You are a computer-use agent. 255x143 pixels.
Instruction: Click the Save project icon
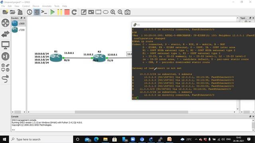point(20,12)
